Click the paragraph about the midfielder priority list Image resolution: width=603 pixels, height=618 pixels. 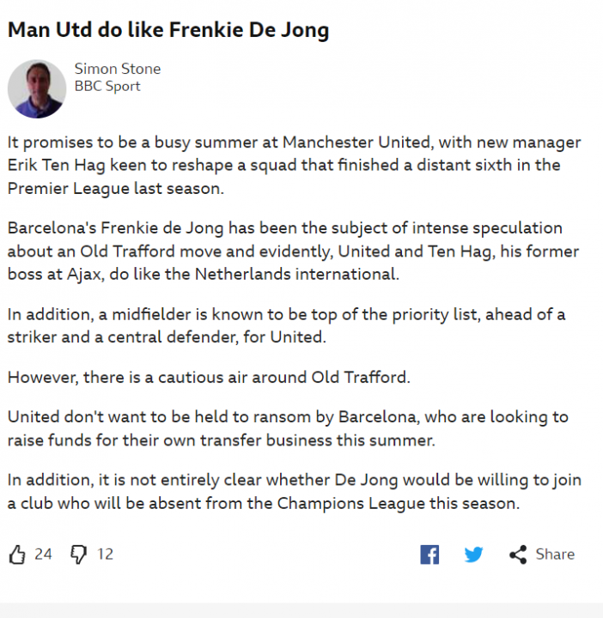[286, 325]
